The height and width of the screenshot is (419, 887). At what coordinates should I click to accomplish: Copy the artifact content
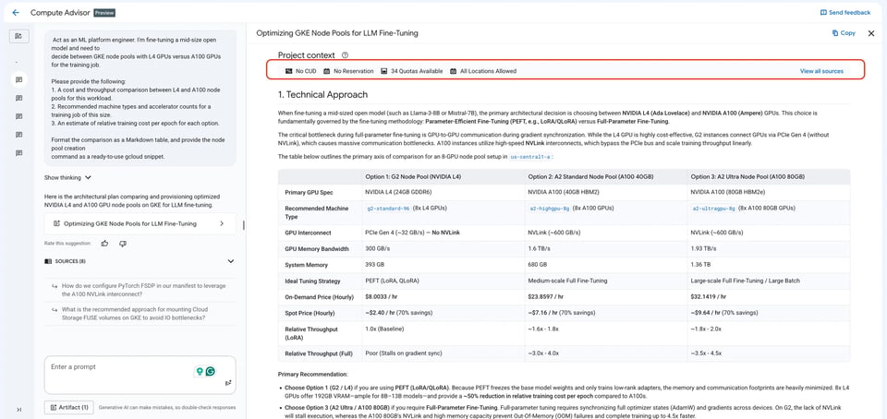point(844,33)
